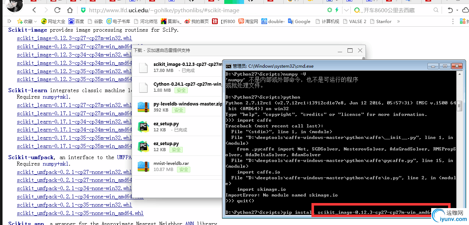
Task: Click the scikit_umfpack-0.2.1-cp35-none-win32.whl link
Action: click(x=74, y=205)
